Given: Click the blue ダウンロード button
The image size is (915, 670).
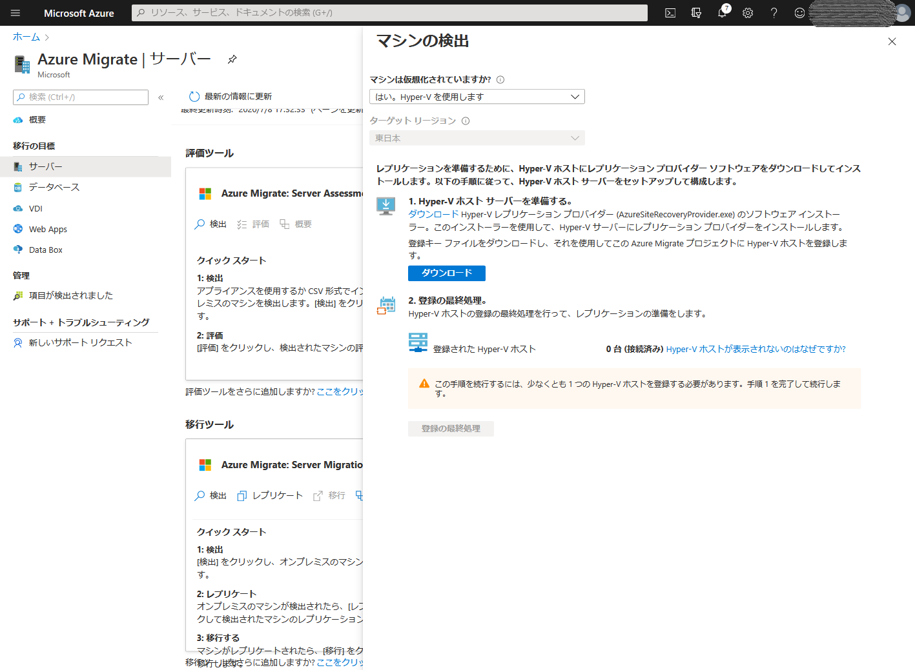Looking at the screenshot, I should (x=447, y=273).
